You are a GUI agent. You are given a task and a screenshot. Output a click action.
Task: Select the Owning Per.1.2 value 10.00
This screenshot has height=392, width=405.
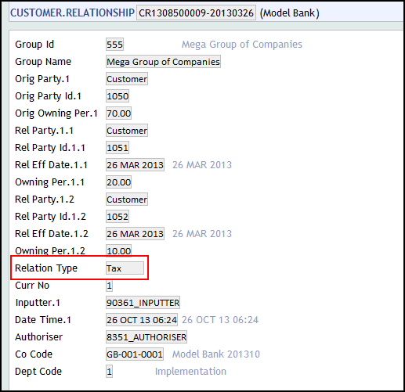[118, 251]
